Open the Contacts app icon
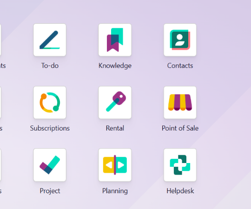251x209 pixels. point(180,40)
